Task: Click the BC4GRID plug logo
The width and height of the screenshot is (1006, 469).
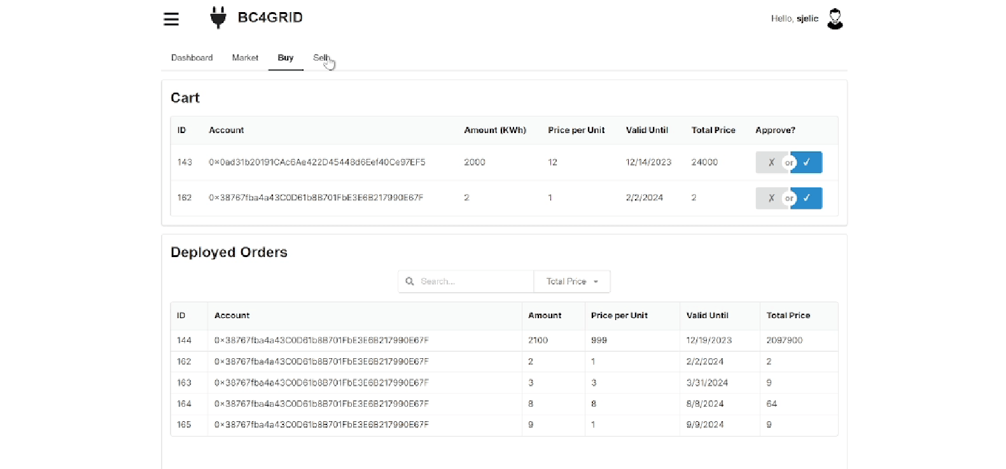Action: tap(218, 18)
